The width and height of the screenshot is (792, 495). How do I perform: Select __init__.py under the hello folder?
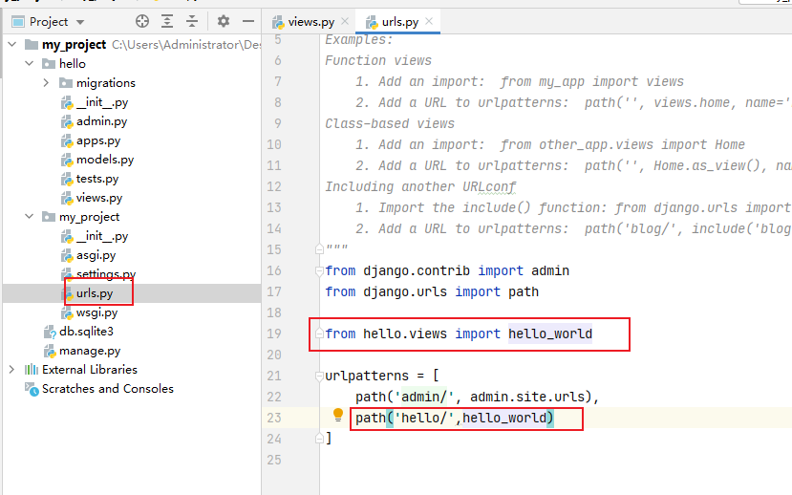tap(95, 102)
